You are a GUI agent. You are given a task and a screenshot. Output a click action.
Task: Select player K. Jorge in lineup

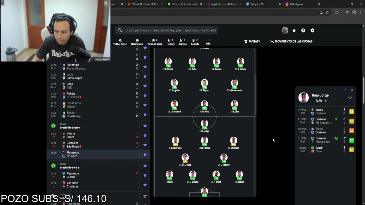pos(204,126)
